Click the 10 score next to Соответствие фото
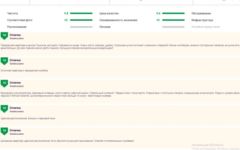 point(66,20)
